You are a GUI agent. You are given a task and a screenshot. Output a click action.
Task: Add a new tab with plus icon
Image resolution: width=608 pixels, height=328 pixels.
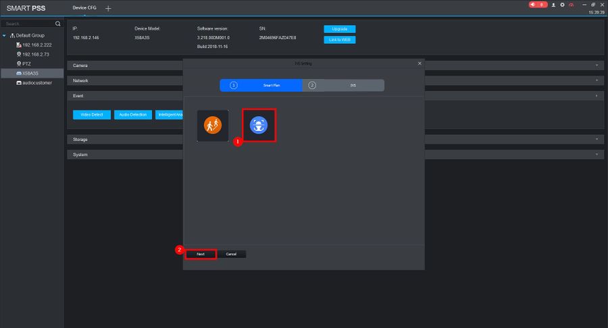point(108,8)
